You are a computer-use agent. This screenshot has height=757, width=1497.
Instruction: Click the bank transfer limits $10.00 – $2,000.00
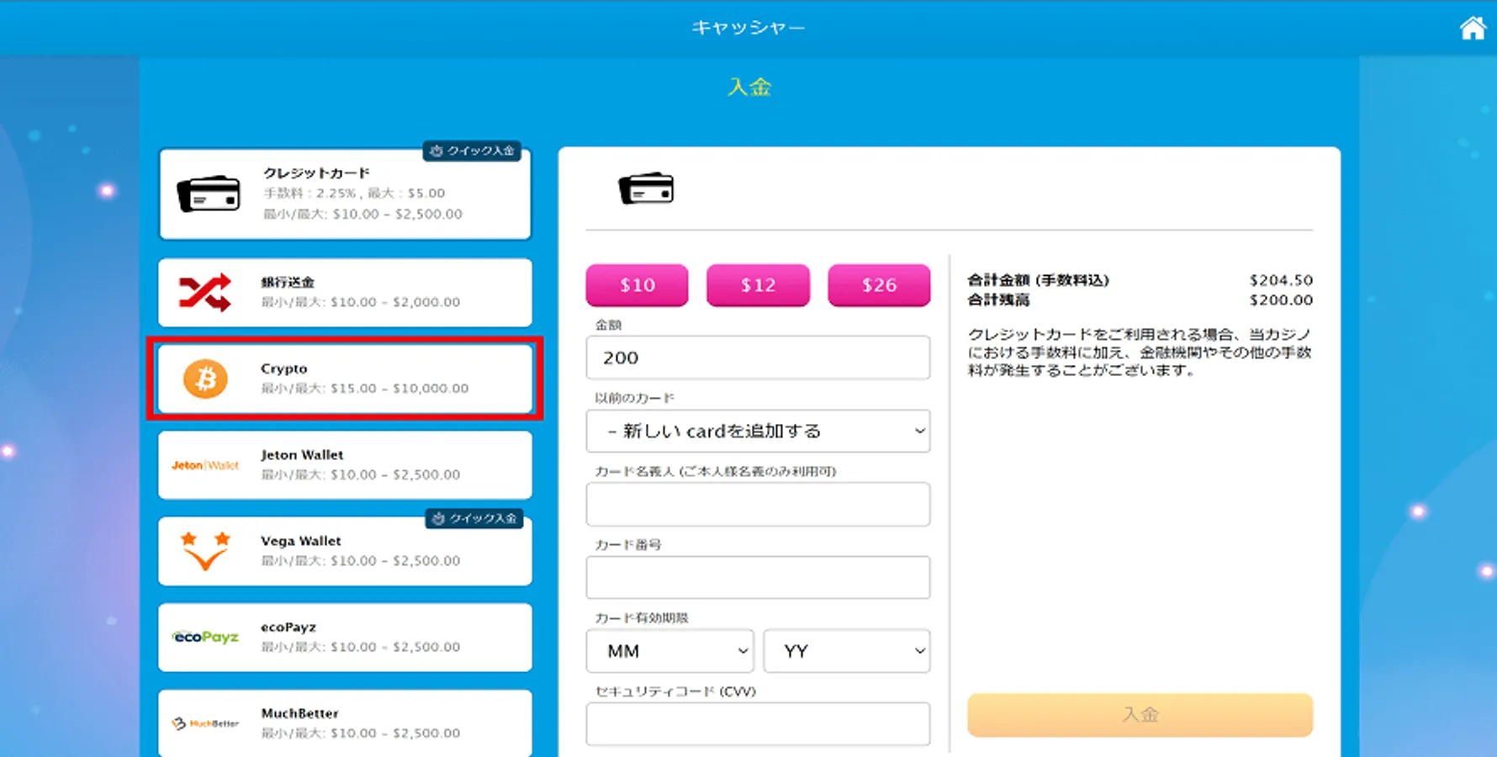tap(395, 302)
